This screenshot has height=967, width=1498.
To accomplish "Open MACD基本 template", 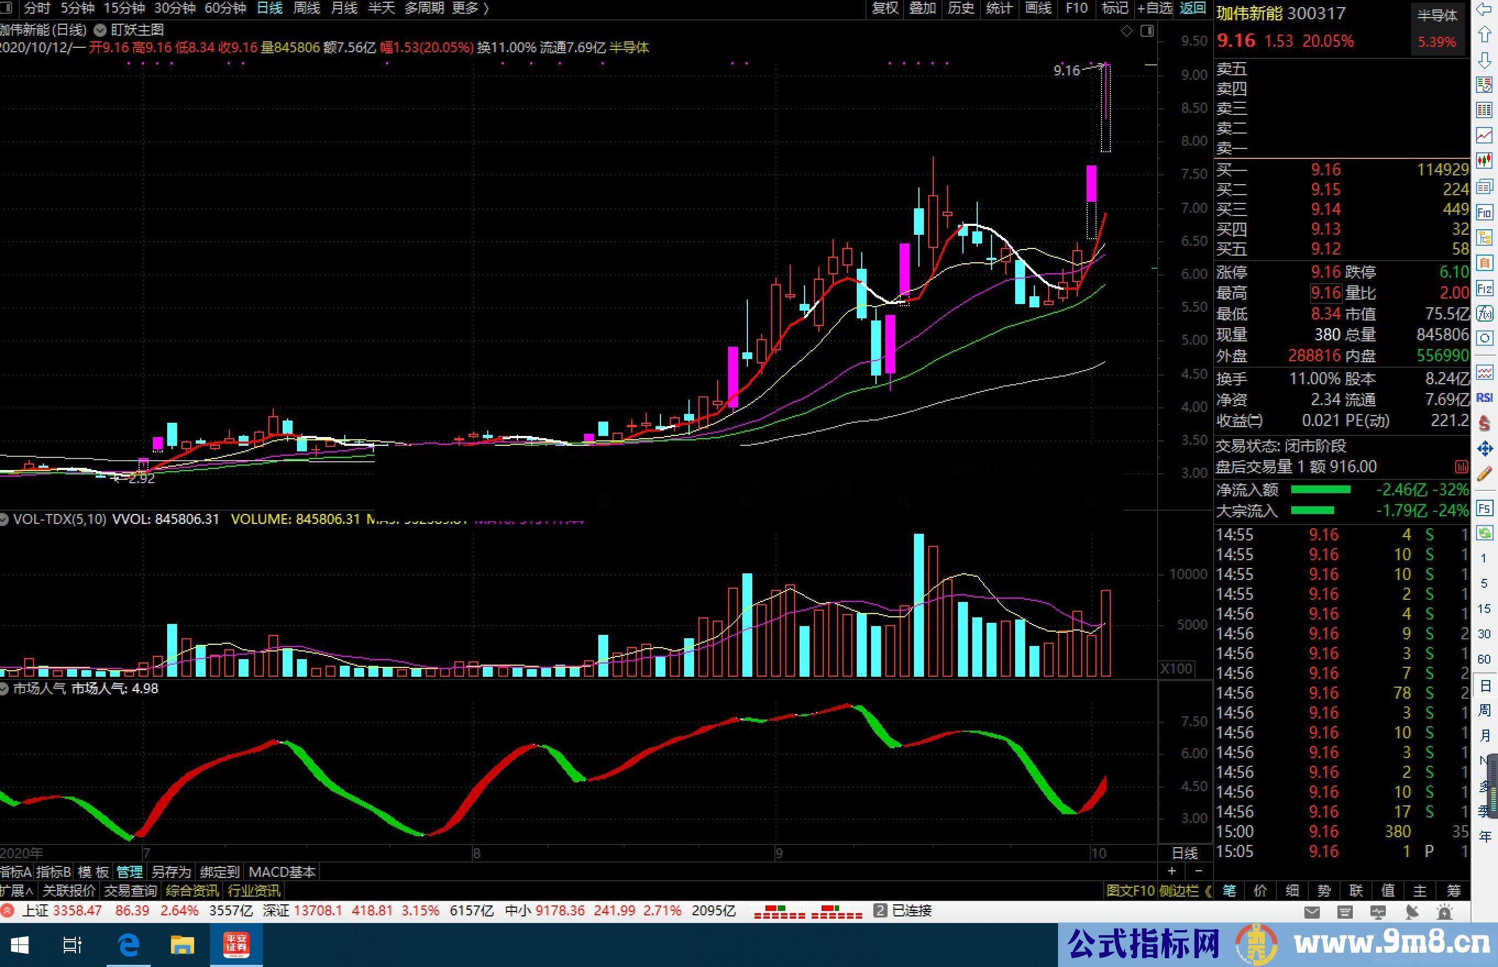I will [282, 871].
